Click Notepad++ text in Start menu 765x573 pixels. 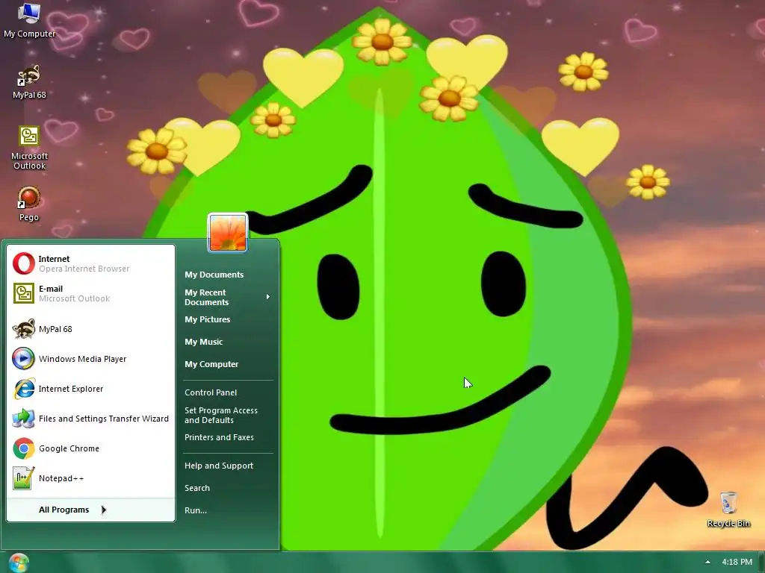tap(61, 478)
